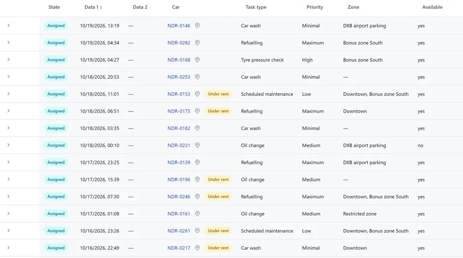Open car link NDR-0217
This screenshot has height=258, width=463.
point(178,248)
